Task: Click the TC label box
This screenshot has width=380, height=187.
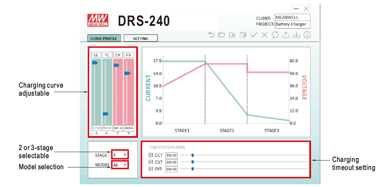Action: click(x=107, y=55)
